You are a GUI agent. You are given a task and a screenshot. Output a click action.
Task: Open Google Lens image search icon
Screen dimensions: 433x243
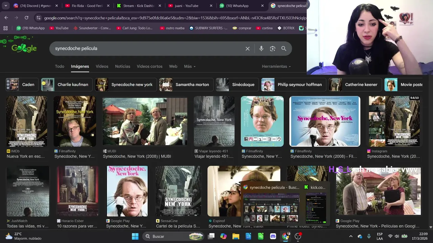273,49
